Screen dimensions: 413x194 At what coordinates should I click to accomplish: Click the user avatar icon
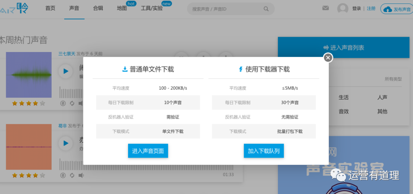343,8
